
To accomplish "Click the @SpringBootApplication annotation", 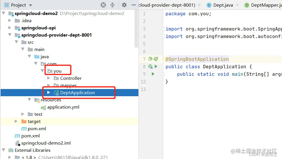I will (x=197, y=59).
